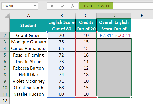Click Christina Lamb's credits value 15

click(x=86, y=88)
